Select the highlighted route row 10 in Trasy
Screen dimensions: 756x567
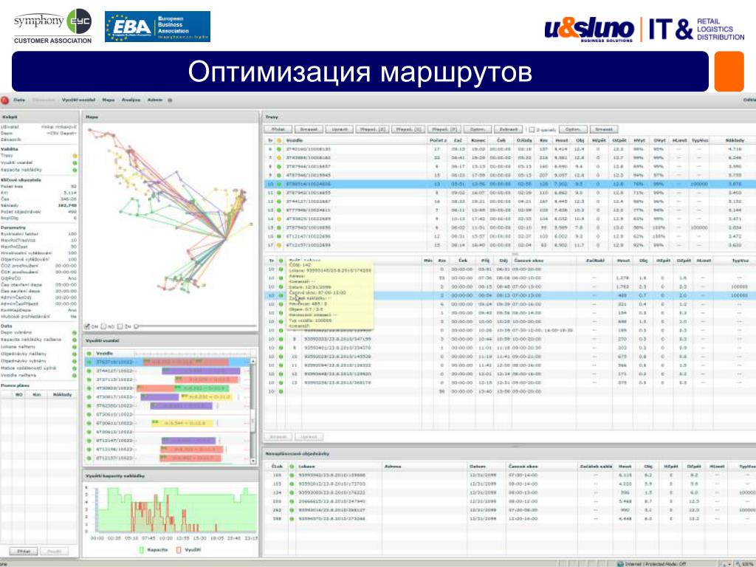point(509,184)
